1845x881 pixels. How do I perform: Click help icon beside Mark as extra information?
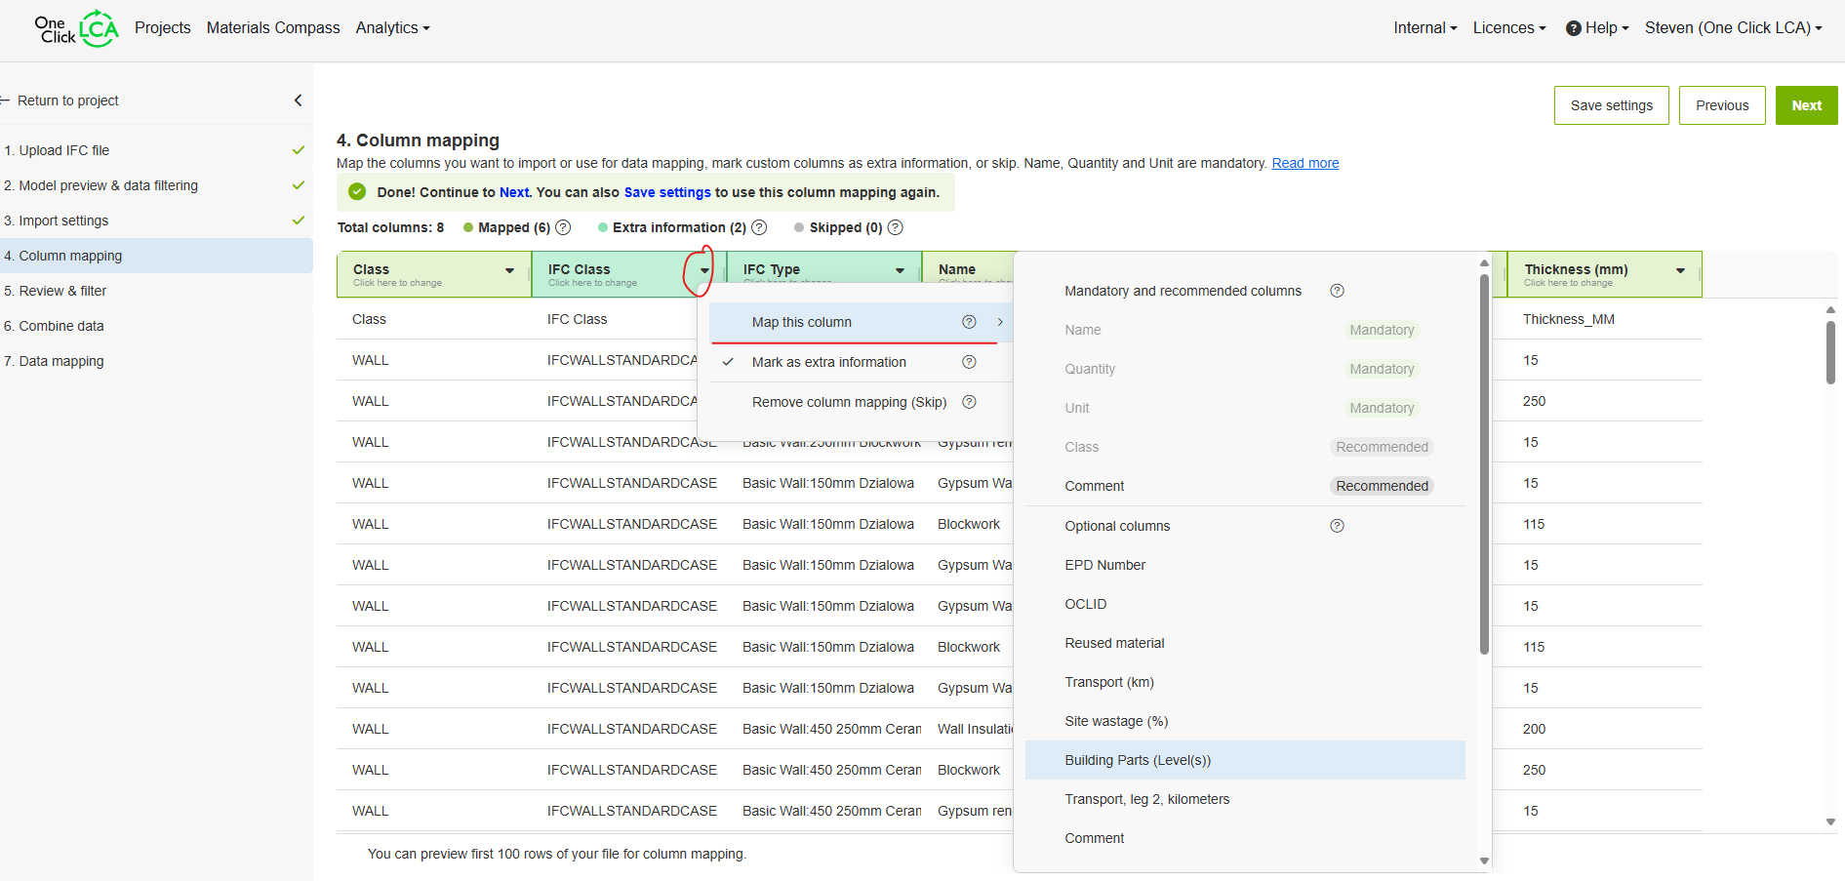click(969, 362)
